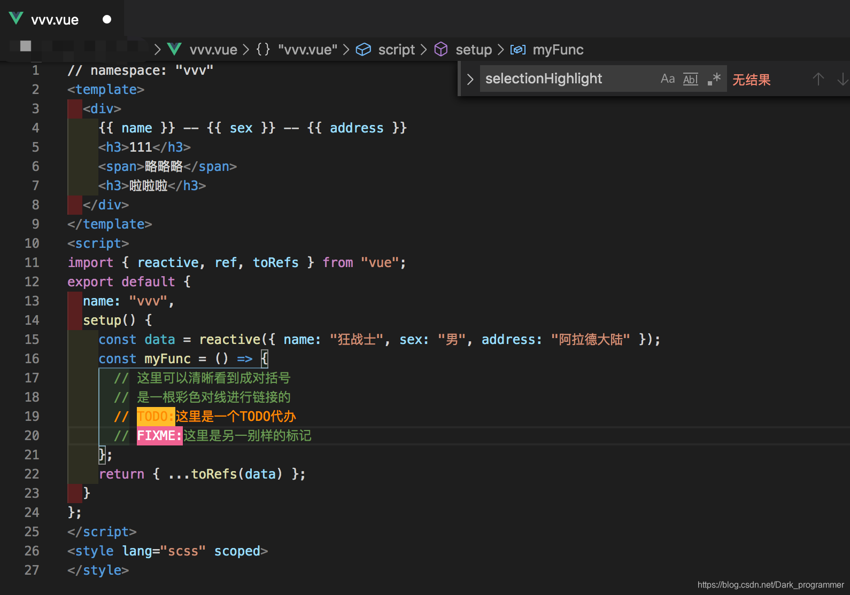Click the unsaved dot on vvv.vue tab
Screen dimensions: 850x595
pyautogui.click(x=107, y=19)
